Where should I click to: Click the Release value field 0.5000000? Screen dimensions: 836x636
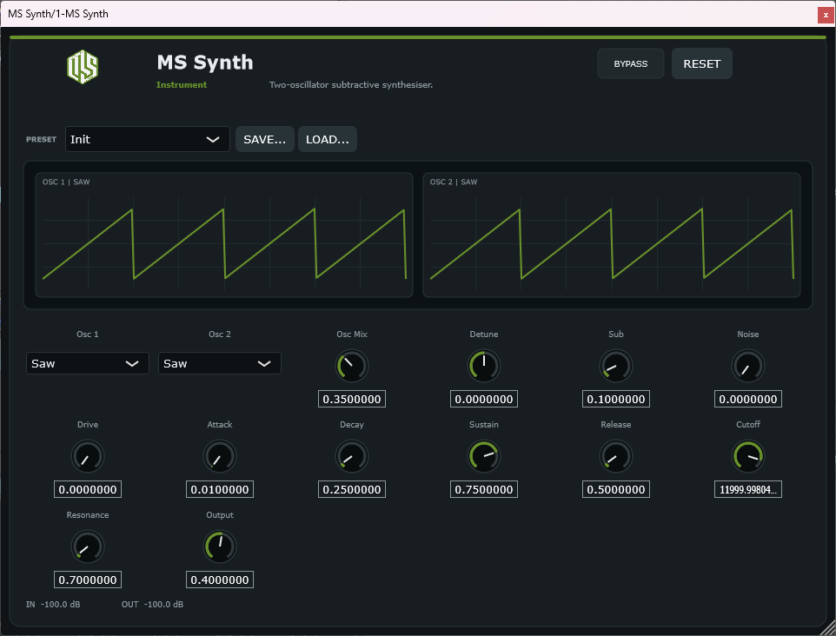pyautogui.click(x=616, y=489)
